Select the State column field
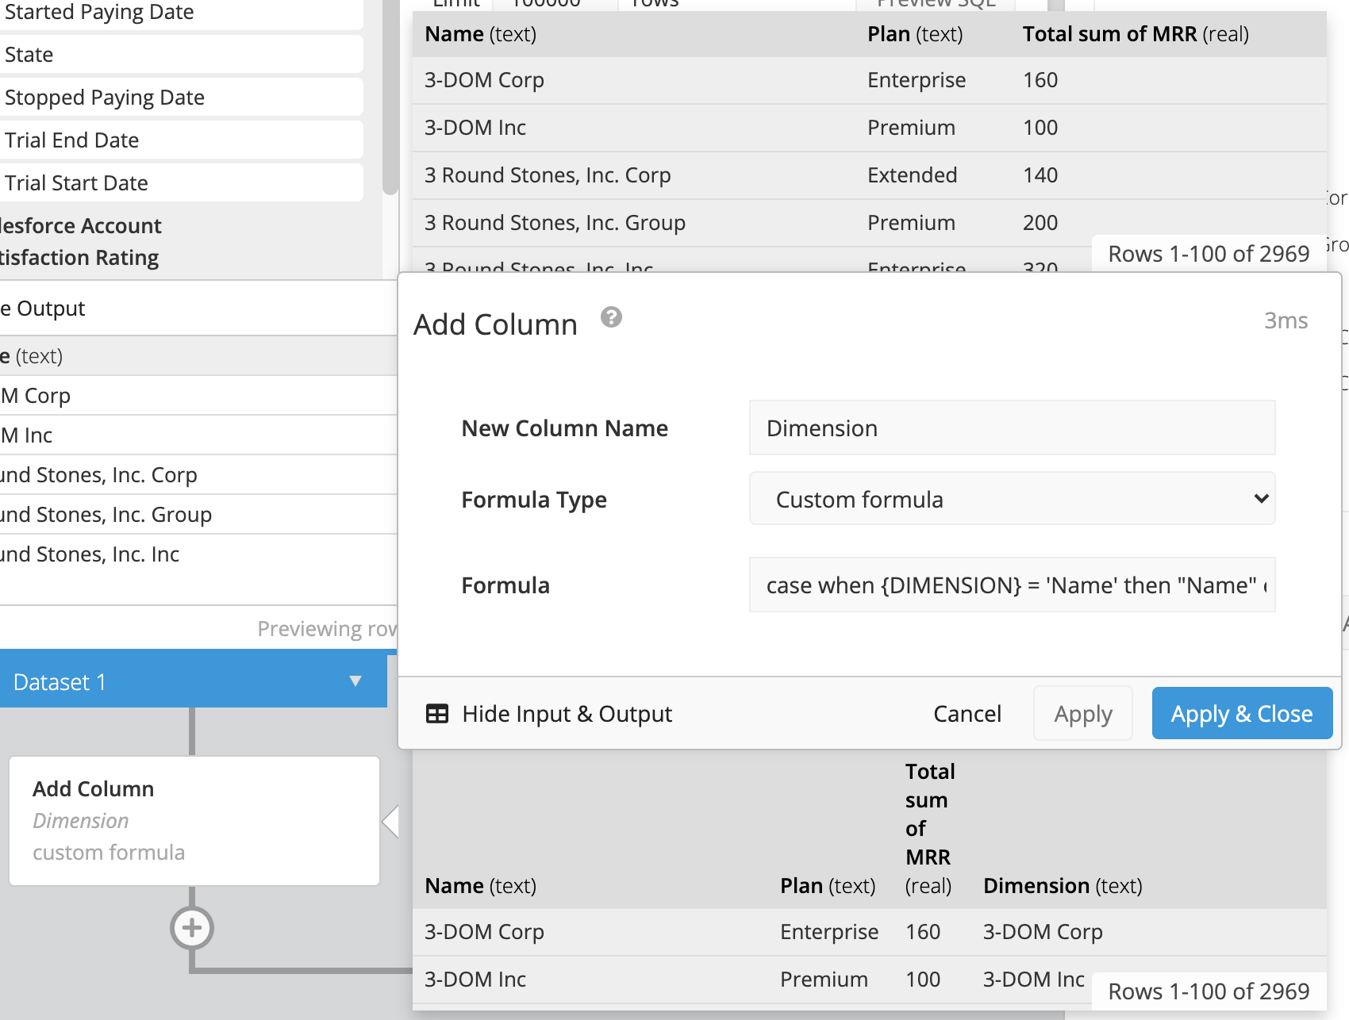The width and height of the screenshot is (1349, 1020). click(x=181, y=55)
